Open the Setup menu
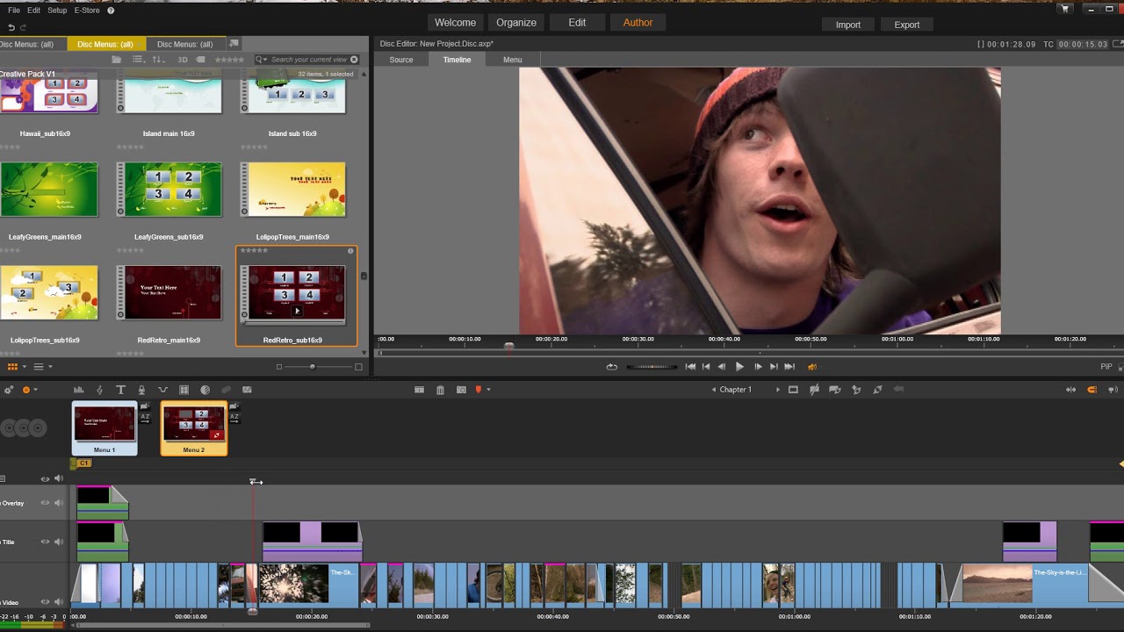1124x632 pixels. coord(57,11)
